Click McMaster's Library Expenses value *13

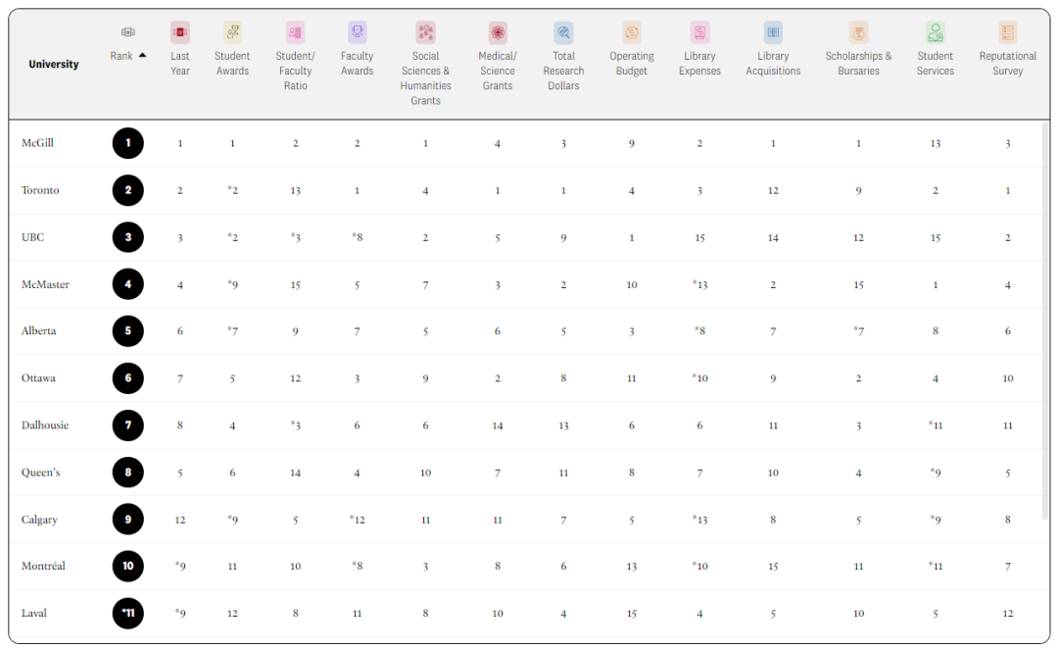699,284
